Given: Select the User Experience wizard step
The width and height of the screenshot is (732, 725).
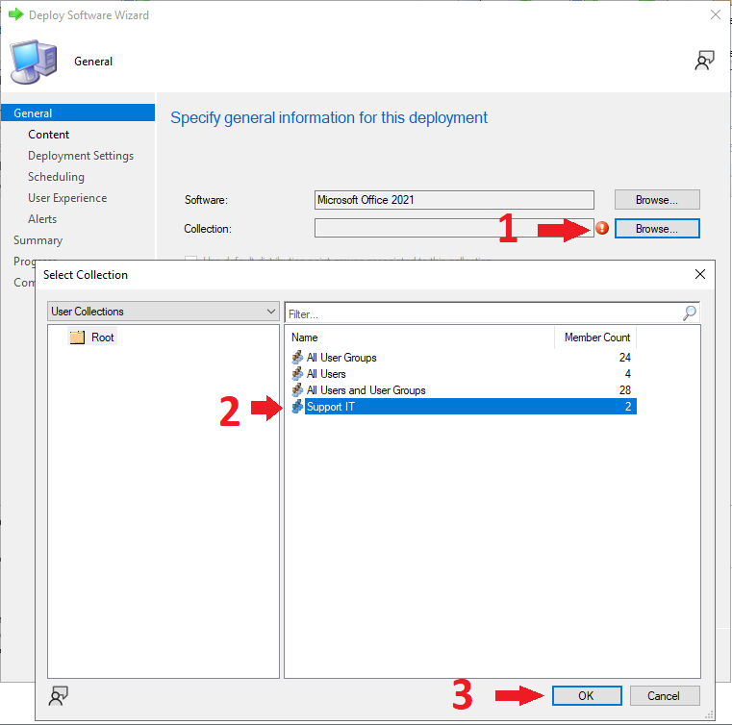Looking at the screenshot, I should point(67,198).
